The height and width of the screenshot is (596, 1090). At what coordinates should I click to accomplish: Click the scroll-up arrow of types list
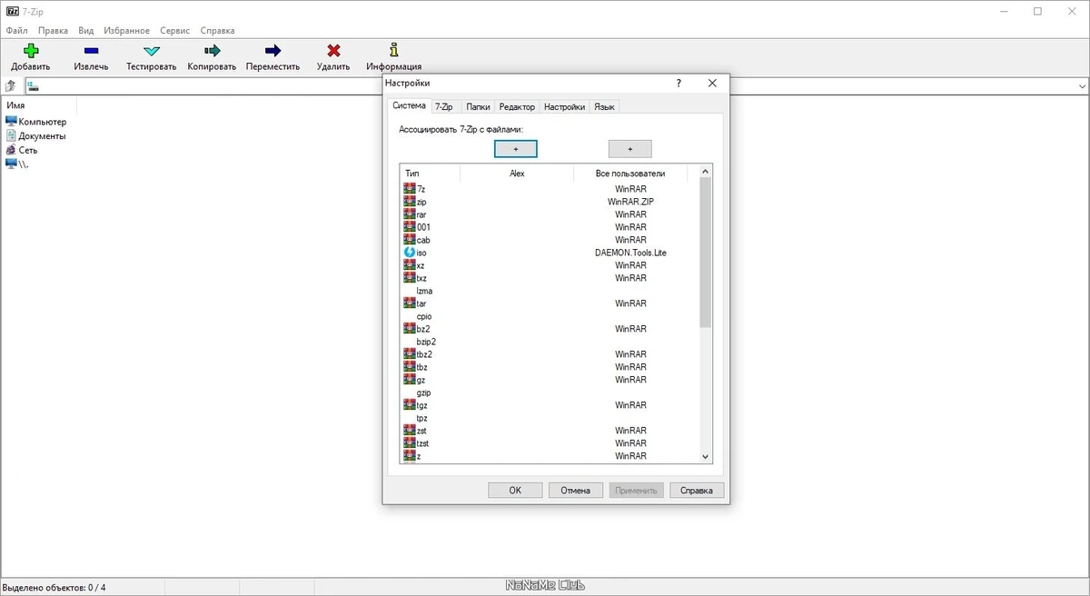click(x=706, y=172)
